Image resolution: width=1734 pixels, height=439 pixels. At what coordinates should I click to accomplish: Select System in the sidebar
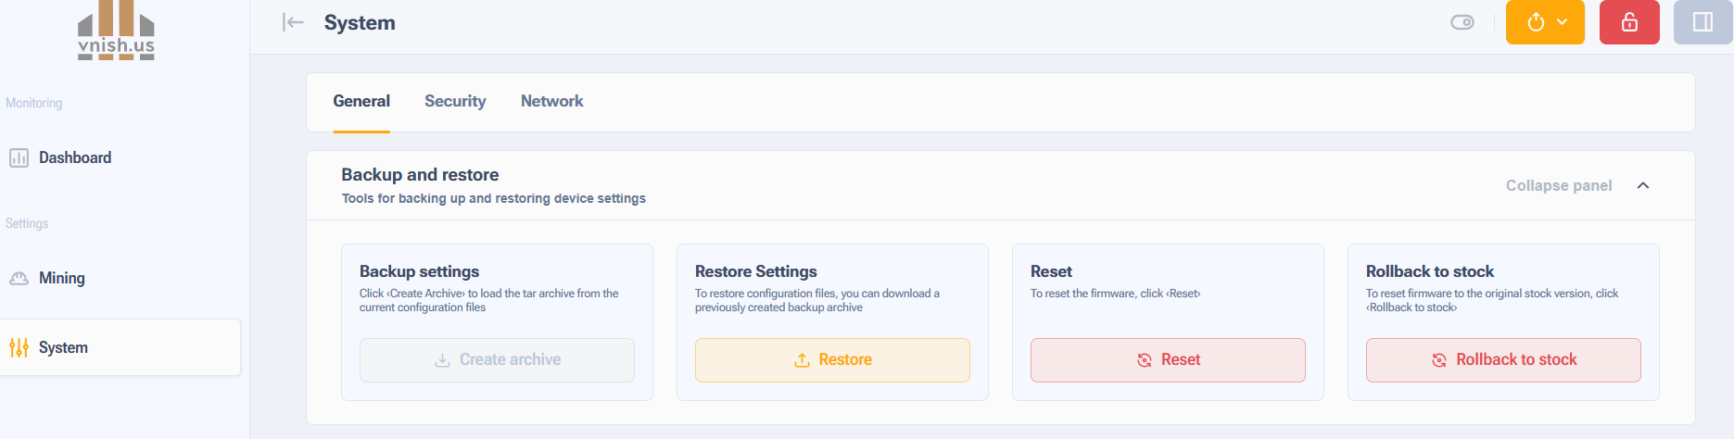[x=120, y=347]
